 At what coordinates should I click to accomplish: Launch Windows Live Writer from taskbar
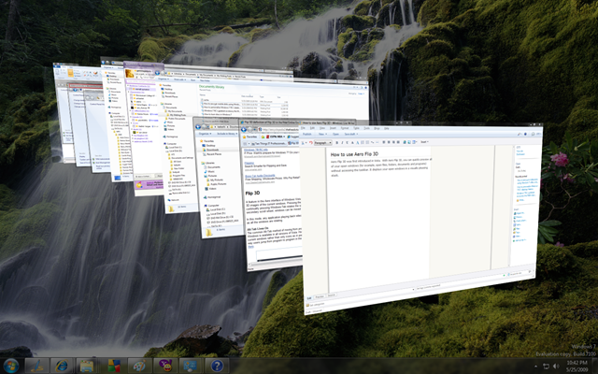tap(37, 366)
